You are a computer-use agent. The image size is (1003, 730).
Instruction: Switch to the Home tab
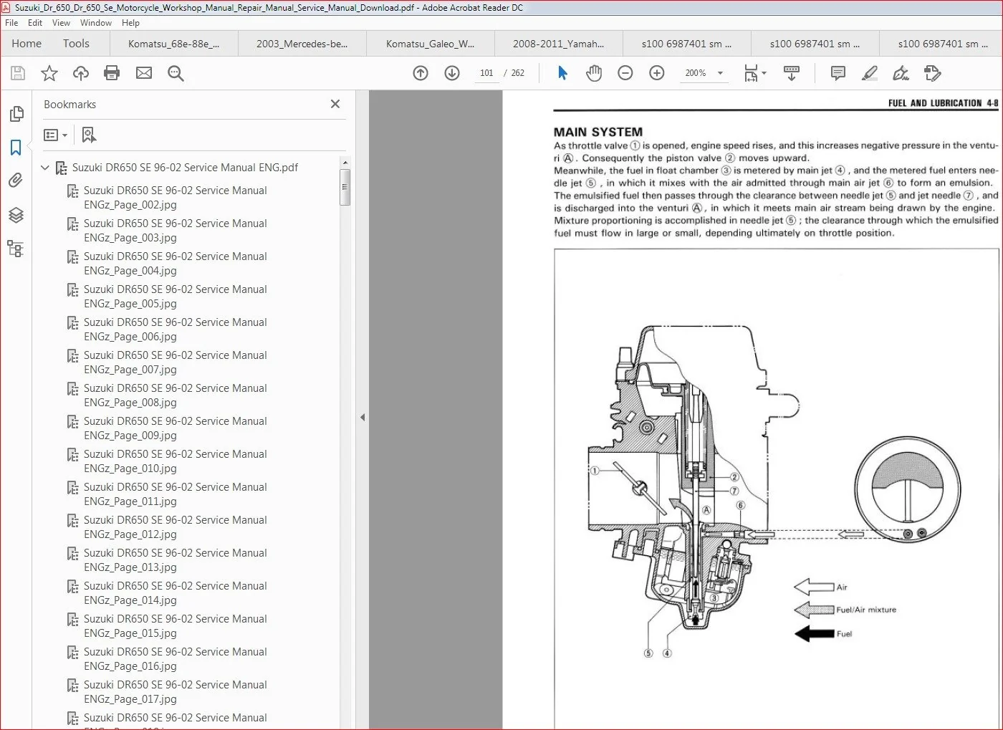pyautogui.click(x=27, y=44)
